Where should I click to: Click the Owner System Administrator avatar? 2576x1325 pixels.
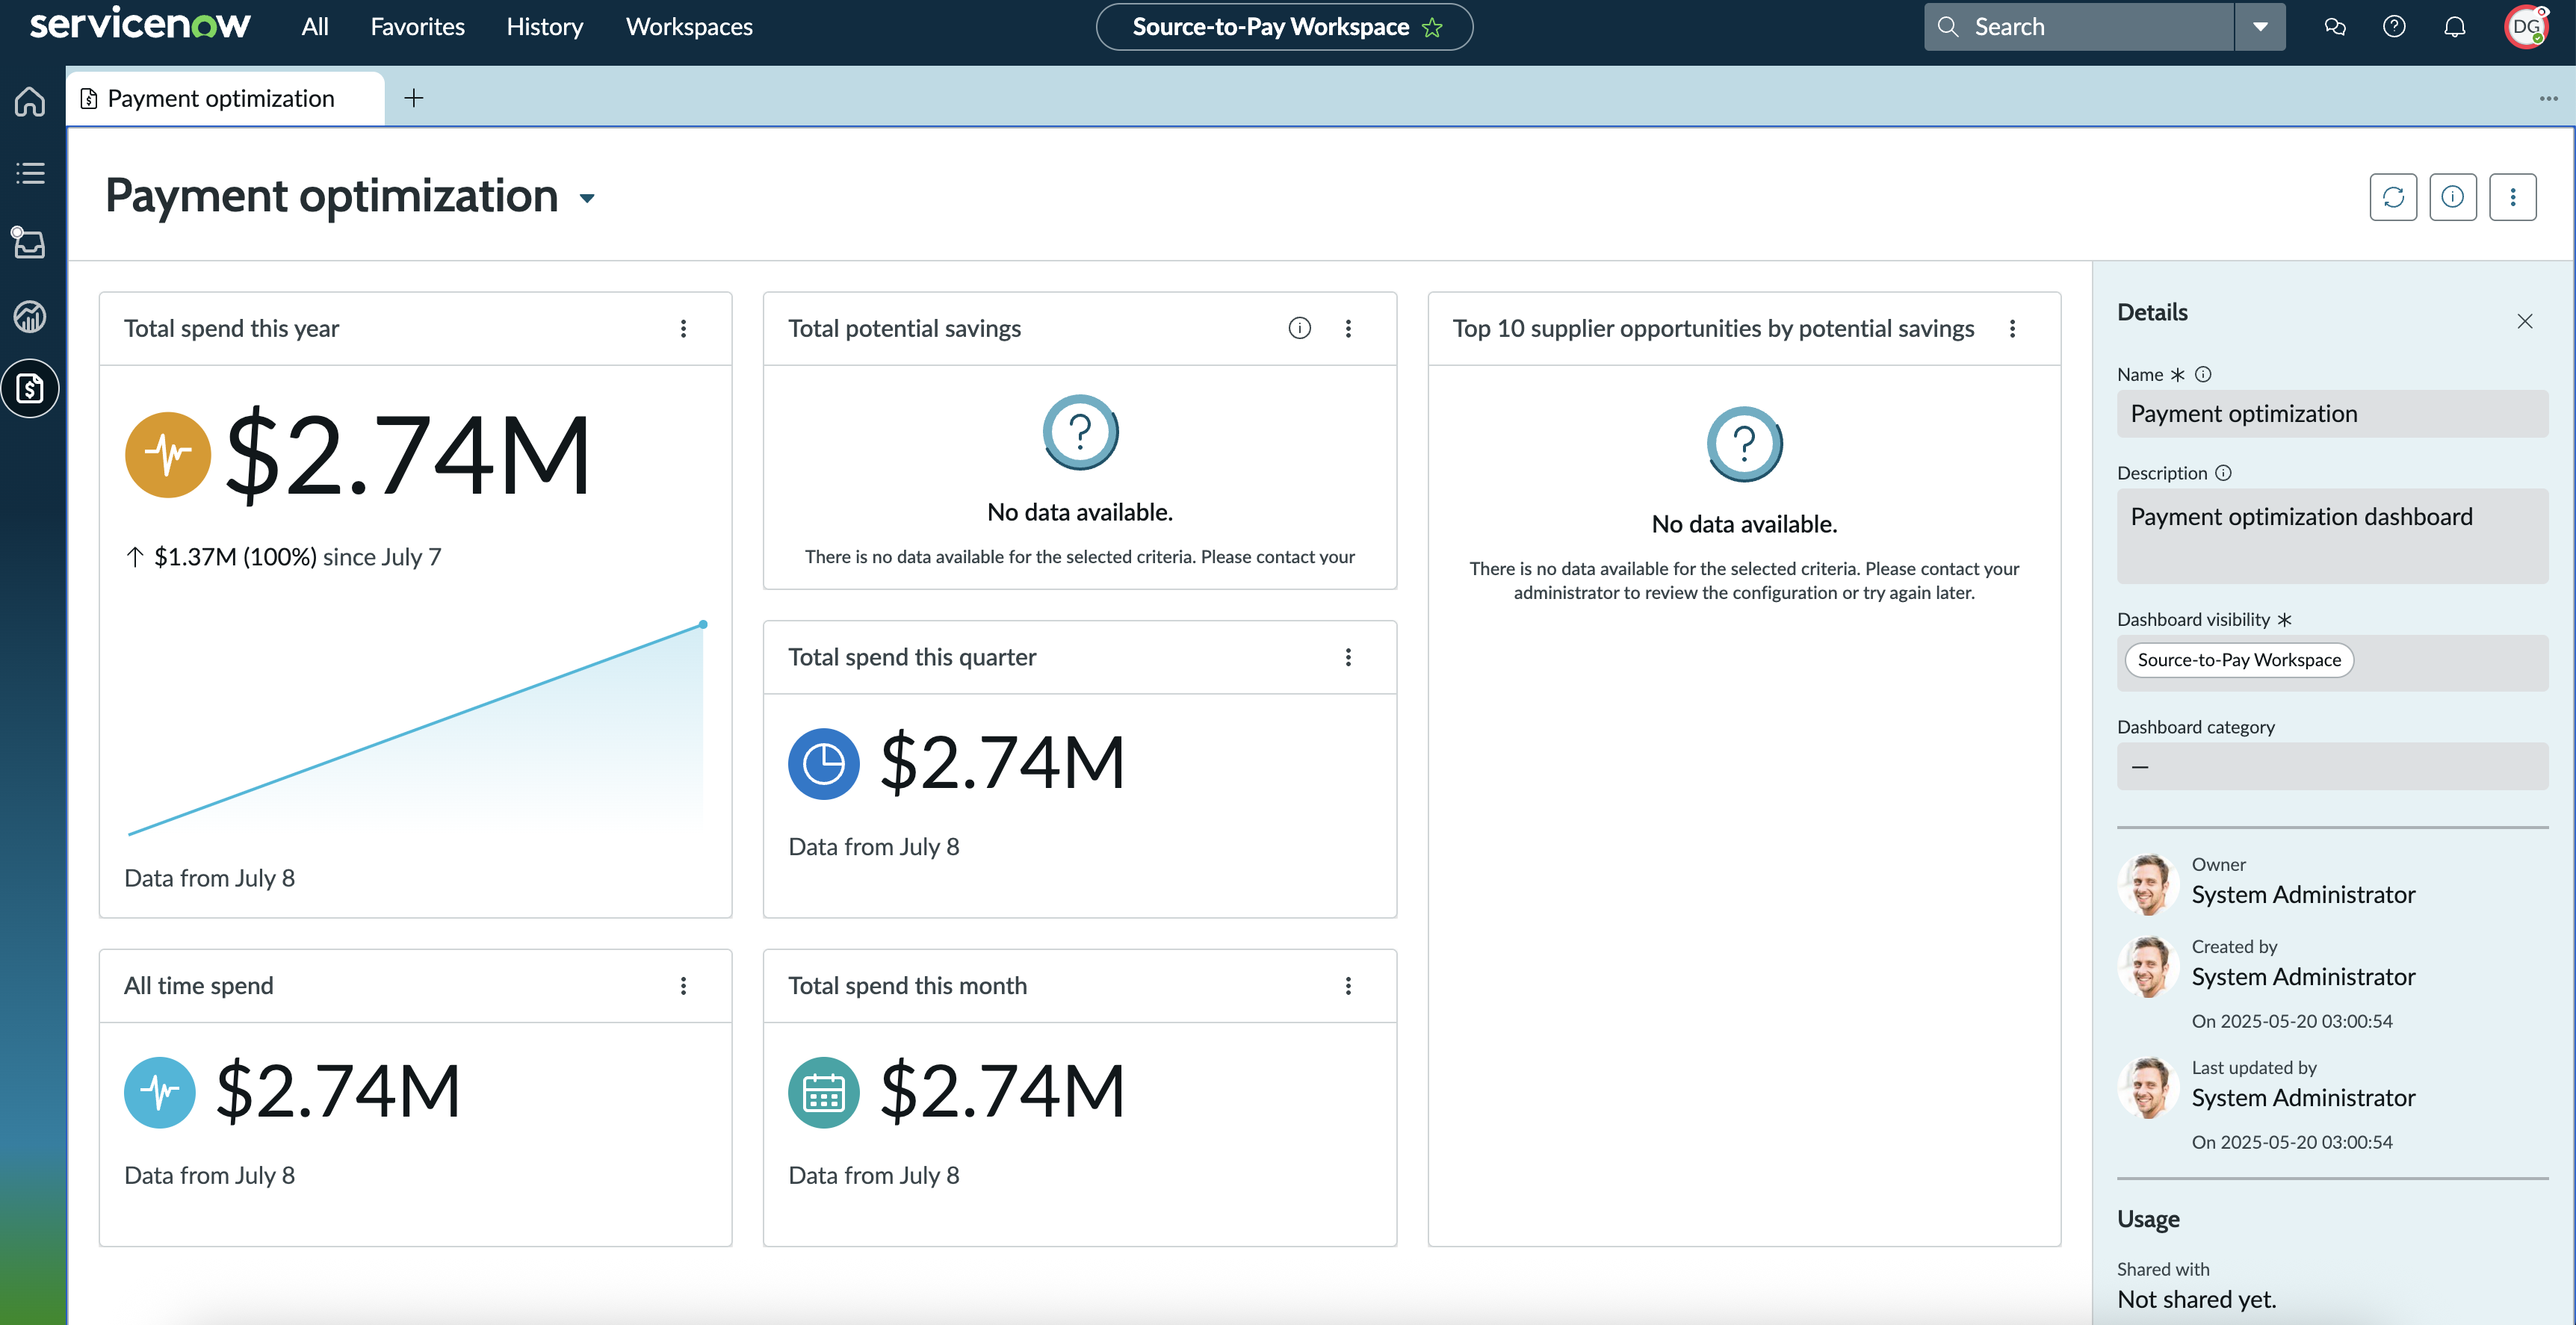tap(2148, 885)
